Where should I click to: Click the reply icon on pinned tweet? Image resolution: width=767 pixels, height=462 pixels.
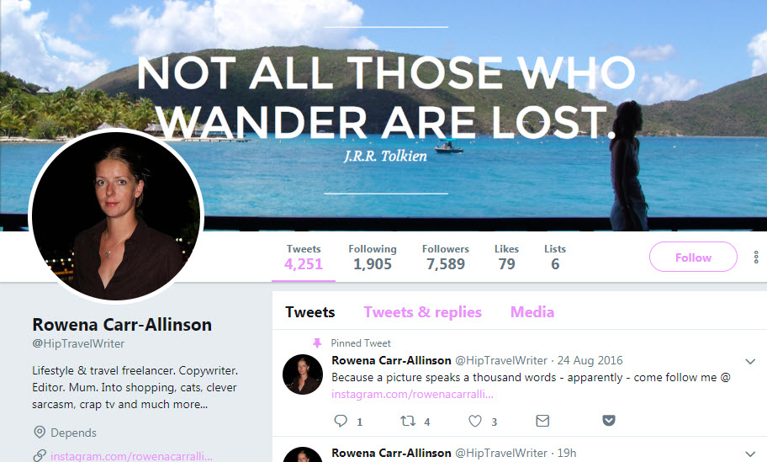341,421
